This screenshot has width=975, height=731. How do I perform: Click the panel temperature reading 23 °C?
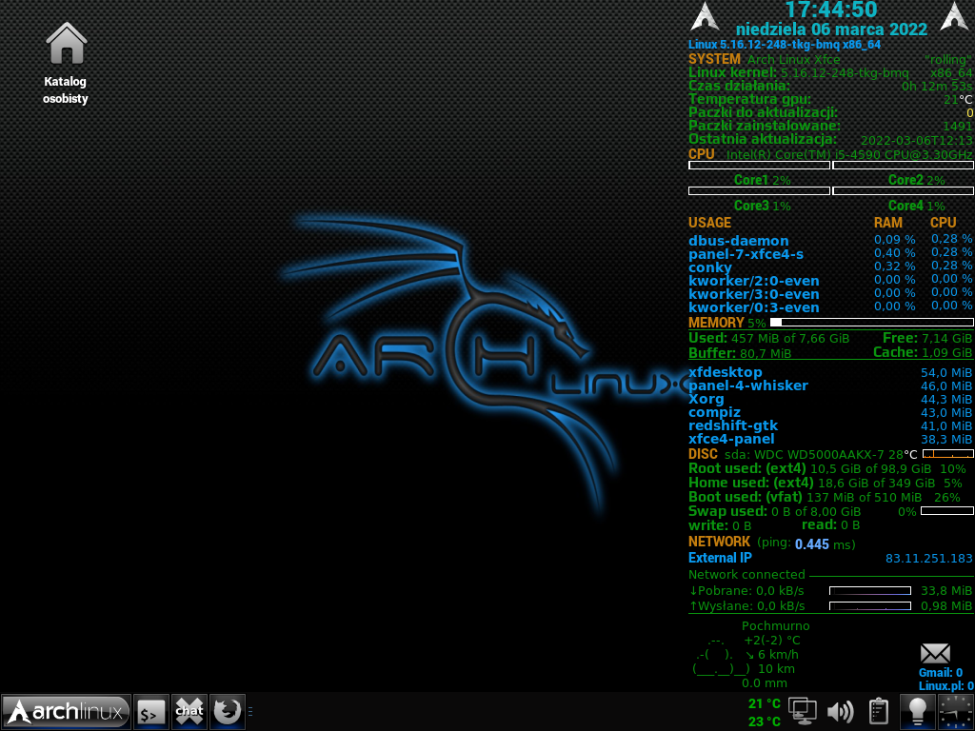[765, 721]
